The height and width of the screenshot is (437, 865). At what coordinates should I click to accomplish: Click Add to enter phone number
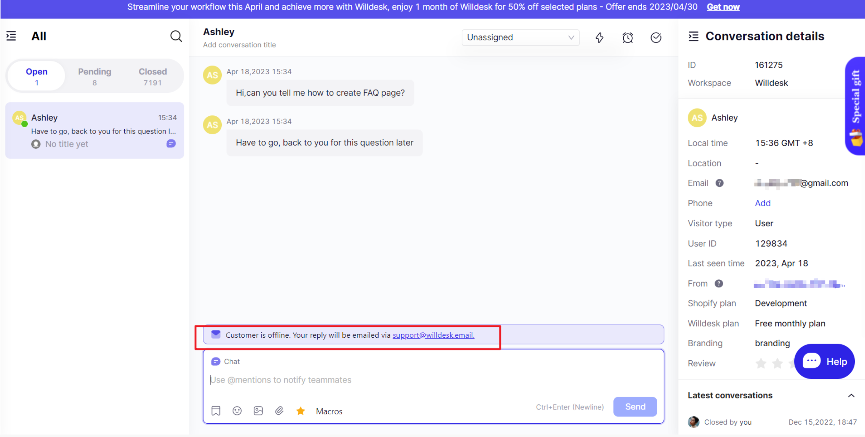coord(763,203)
